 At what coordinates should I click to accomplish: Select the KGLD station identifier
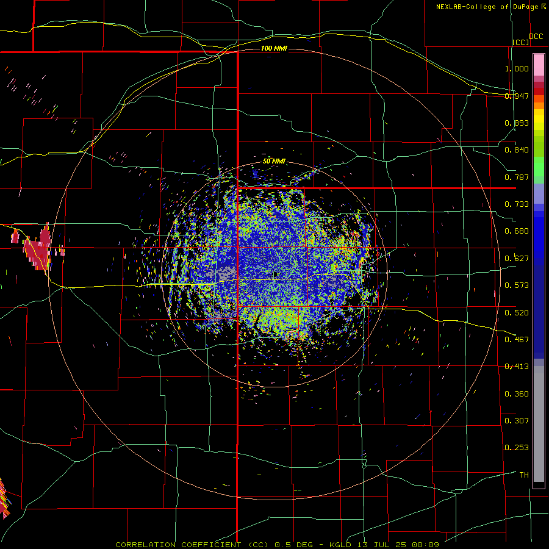click(340, 545)
